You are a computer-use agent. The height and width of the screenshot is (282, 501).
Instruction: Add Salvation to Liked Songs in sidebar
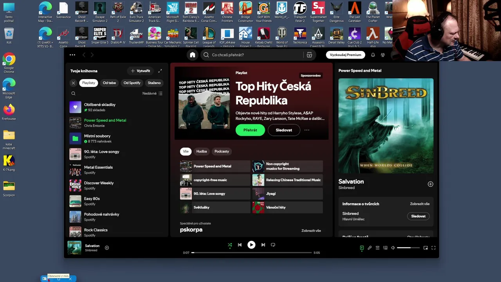click(x=430, y=184)
